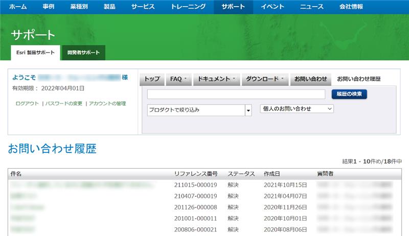Click date 2021年04月07日
The height and width of the screenshot is (236, 409).
pos(285,196)
